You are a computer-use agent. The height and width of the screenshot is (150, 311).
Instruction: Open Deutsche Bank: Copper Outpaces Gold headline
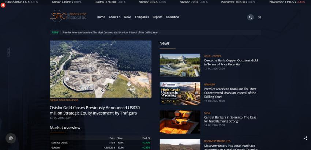pos(231,63)
